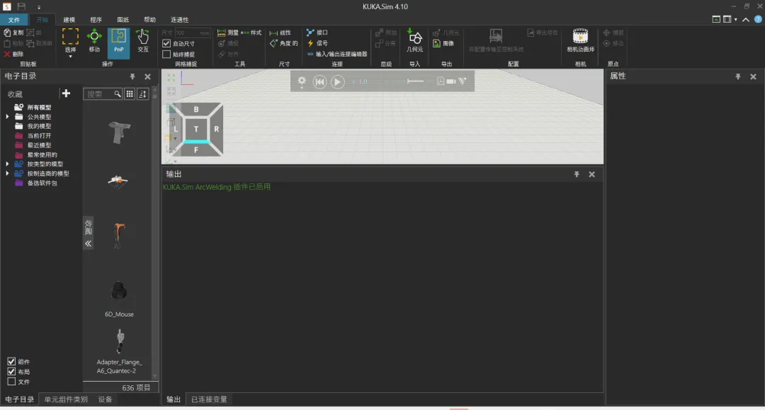Open the 接口 interface connection tool
The image size is (765, 410).
[x=317, y=33]
